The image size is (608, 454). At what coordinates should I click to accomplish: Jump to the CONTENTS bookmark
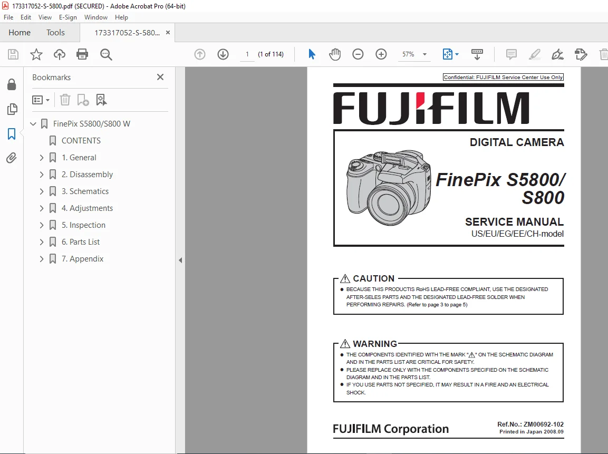coord(81,141)
